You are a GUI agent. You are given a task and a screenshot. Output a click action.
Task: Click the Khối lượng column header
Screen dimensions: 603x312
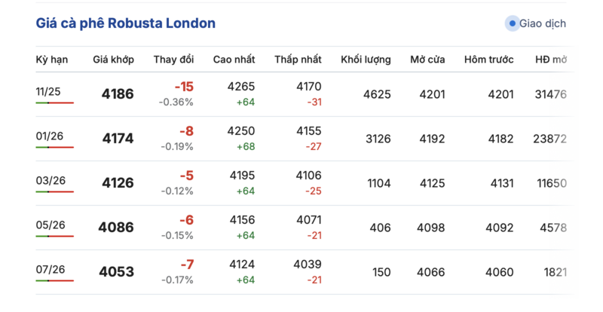click(366, 59)
